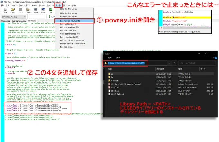Click the Close file toolbar icon
219x142 pixels.
[28, 9]
